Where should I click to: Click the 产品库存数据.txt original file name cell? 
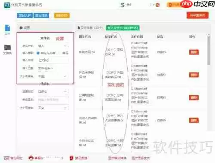tap(86, 75)
